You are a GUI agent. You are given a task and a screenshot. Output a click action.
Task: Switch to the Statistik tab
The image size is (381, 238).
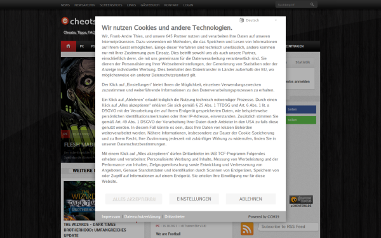click(x=302, y=62)
